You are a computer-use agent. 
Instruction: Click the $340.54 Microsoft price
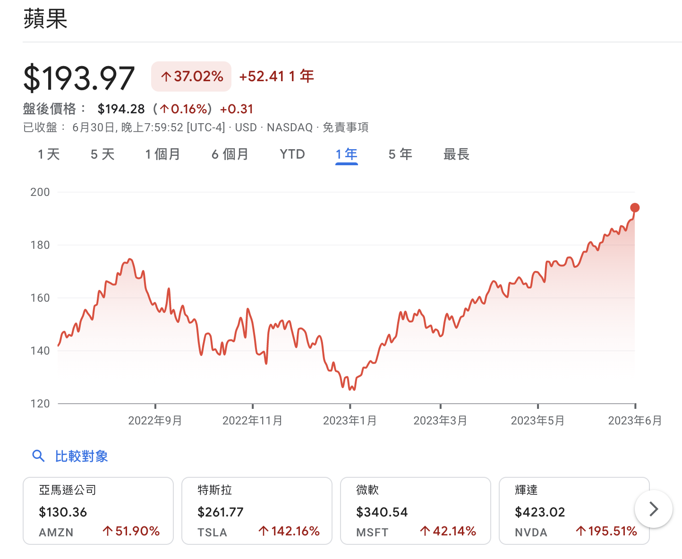click(382, 512)
